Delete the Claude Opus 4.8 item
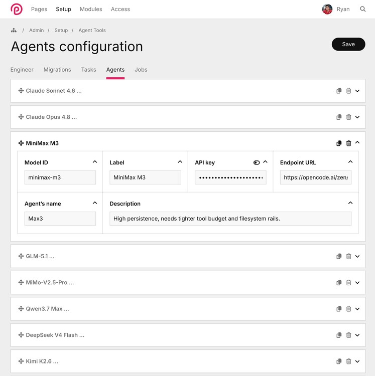The image size is (375, 376). pyautogui.click(x=348, y=117)
